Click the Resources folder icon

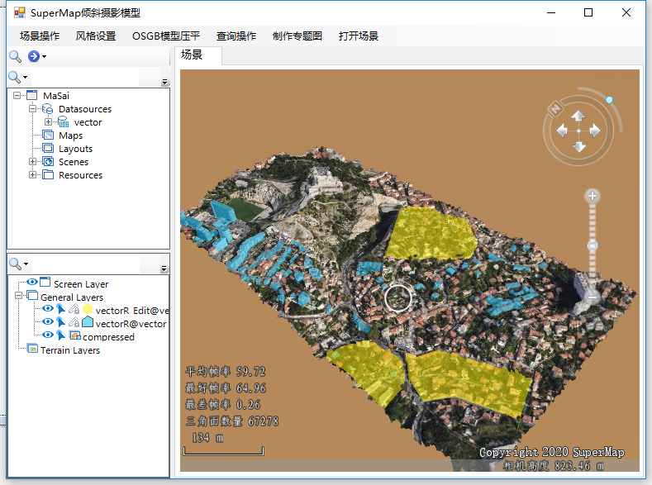pyautogui.click(x=48, y=174)
